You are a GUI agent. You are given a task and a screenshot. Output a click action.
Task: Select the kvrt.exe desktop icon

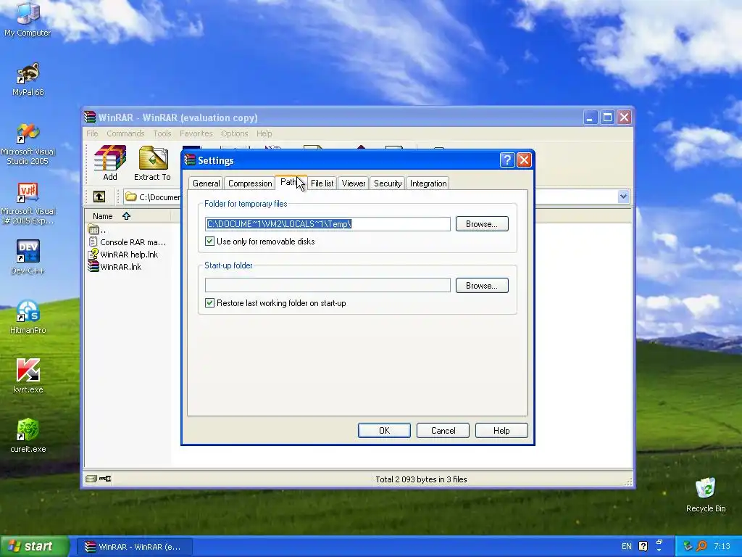28,376
